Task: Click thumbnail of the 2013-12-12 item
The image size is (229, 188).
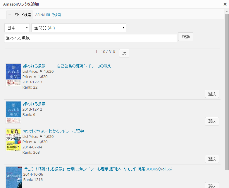Action: coord(13,112)
